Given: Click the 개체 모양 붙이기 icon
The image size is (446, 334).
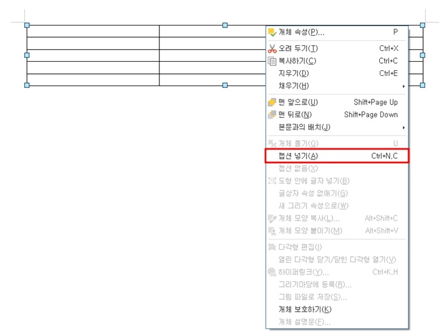Looking at the screenshot, I should coord(272,231).
